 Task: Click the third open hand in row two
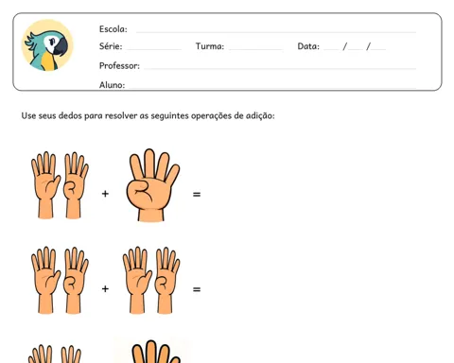[137, 280]
